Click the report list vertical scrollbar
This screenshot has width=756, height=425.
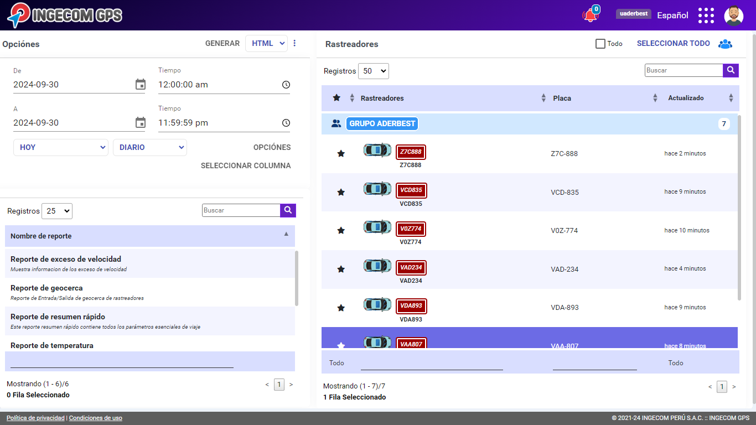[297, 278]
